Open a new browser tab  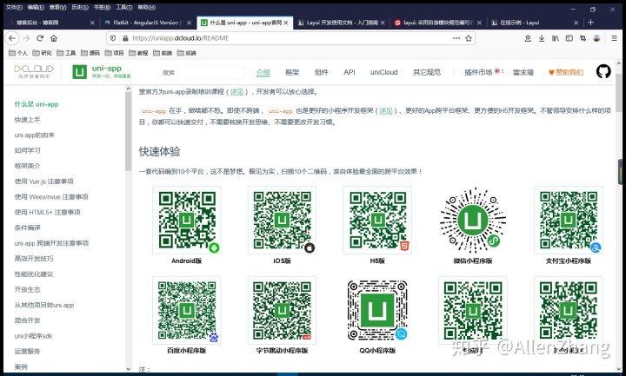(591, 23)
